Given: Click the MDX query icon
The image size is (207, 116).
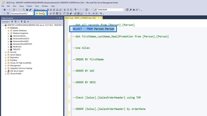Looking at the screenshot, I should click(x=51, y=10).
